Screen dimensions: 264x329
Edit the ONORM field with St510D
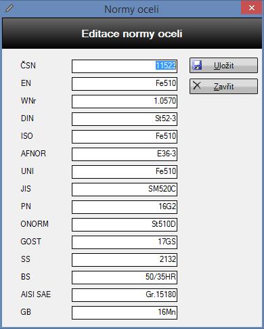[x=125, y=225]
